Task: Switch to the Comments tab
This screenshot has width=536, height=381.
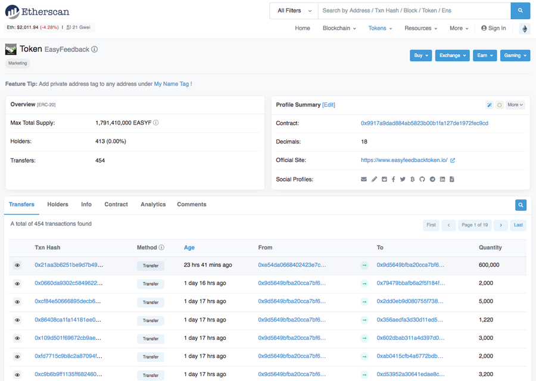Action: tap(191, 204)
